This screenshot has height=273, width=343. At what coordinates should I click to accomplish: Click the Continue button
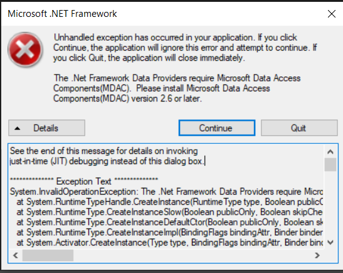point(217,128)
